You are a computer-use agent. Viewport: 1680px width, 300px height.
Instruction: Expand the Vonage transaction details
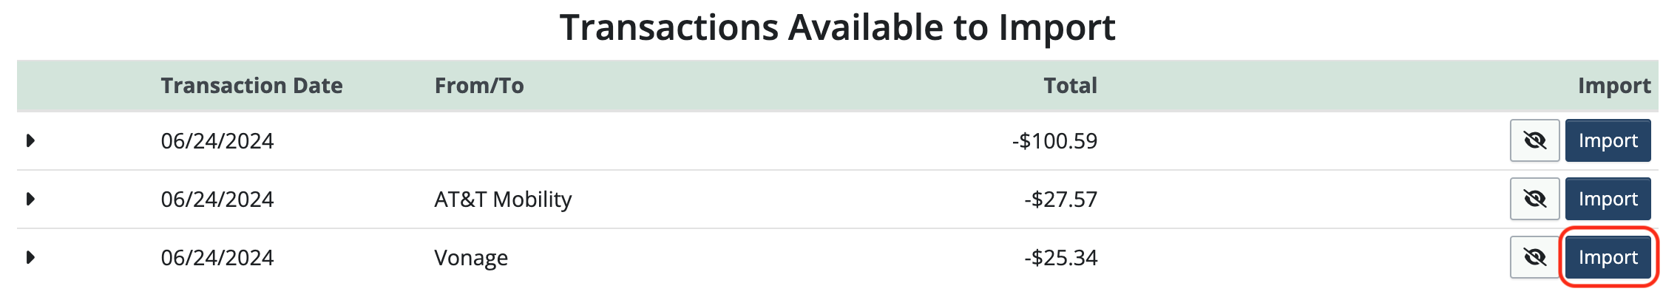pyautogui.click(x=30, y=257)
